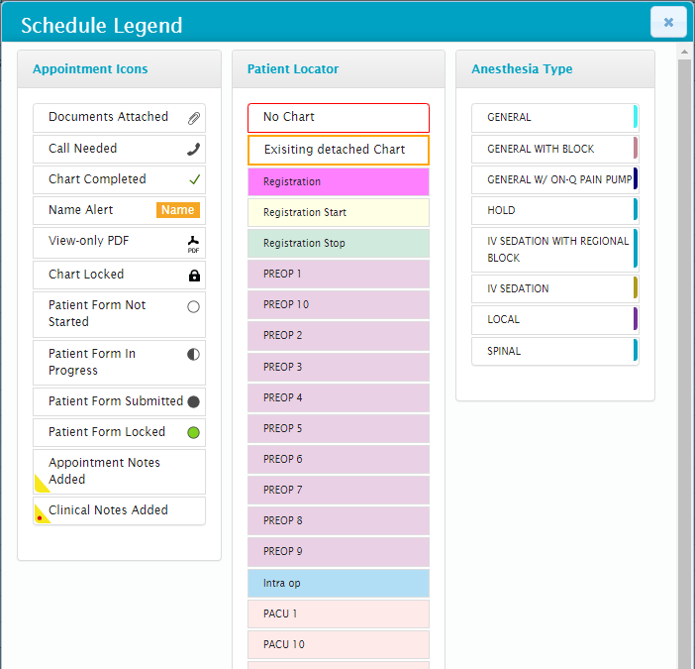Click the View-only PDF icon

(x=194, y=243)
